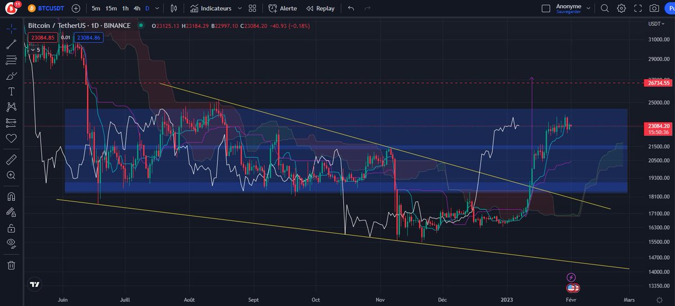Open the Indicateurs panel

pyautogui.click(x=211, y=8)
